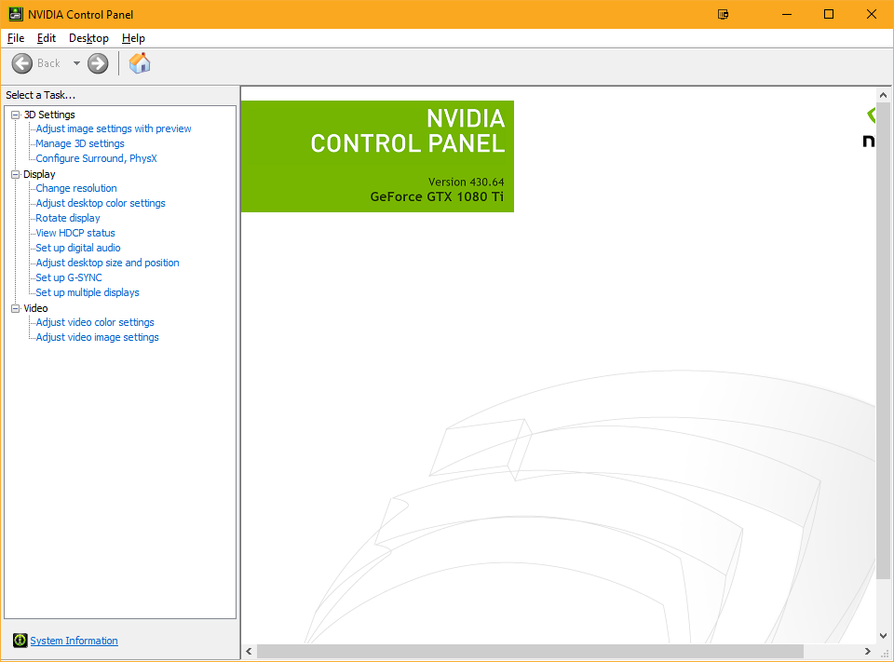894x662 pixels.
Task: Minimize the NVIDIA Control Panel window
Action: click(787, 14)
